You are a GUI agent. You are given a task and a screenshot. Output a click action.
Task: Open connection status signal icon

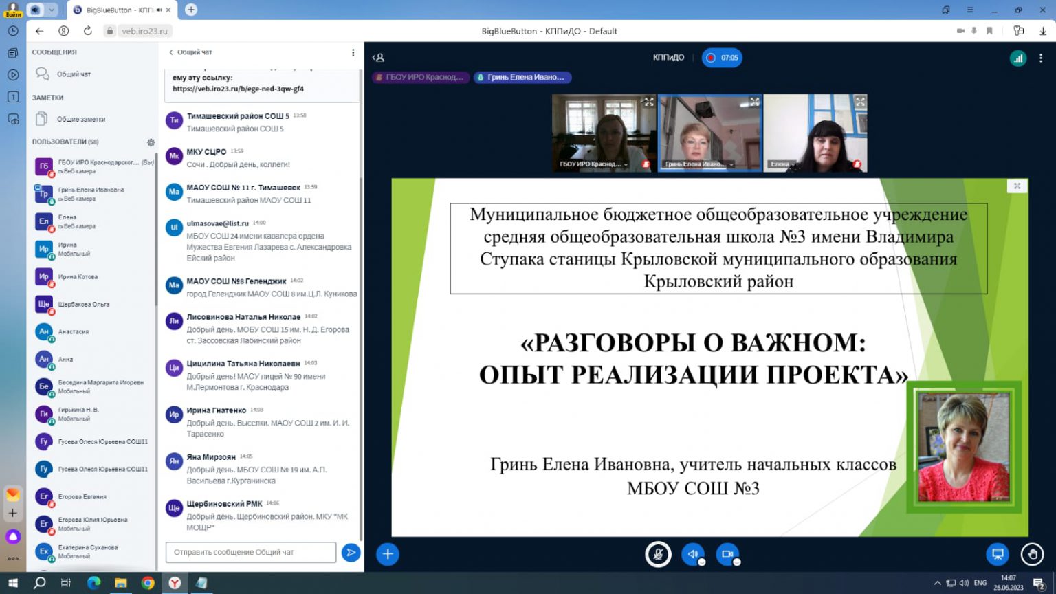pyautogui.click(x=1017, y=58)
